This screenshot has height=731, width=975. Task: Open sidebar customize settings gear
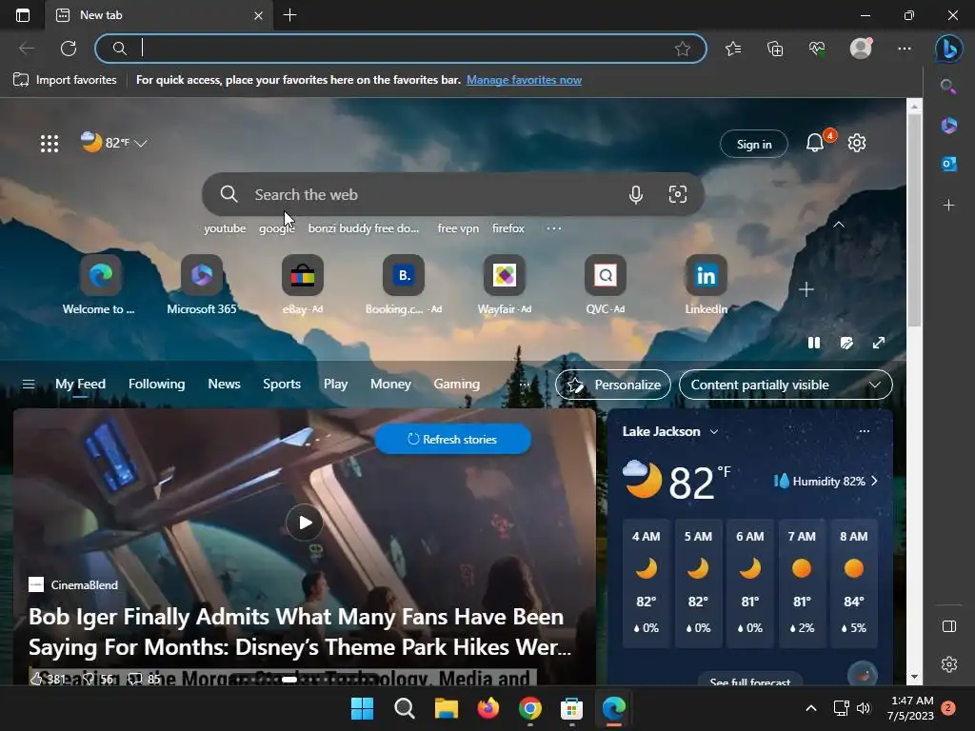[x=949, y=664]
